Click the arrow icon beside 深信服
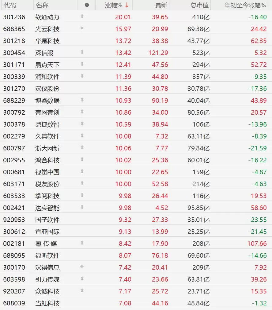Viewport: 272px width, 310px height. click(x=82, y=52)
